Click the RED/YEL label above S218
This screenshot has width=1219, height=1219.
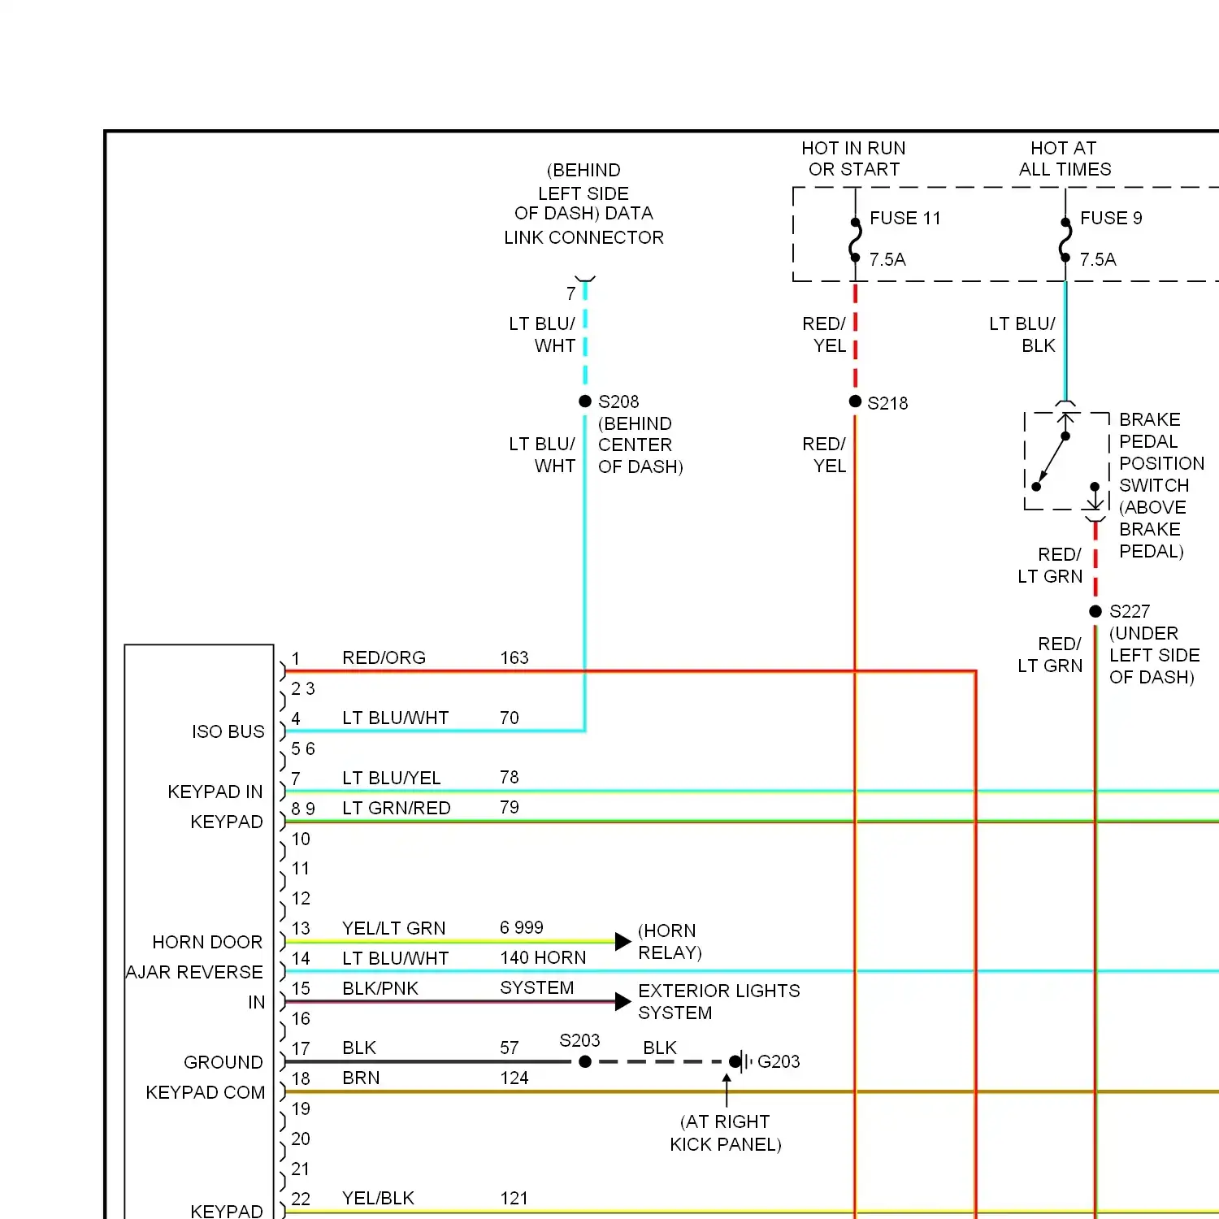(824, 335)
